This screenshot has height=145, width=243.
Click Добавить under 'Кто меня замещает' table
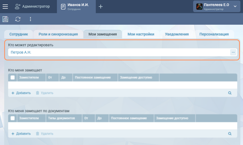click(21, 93)
